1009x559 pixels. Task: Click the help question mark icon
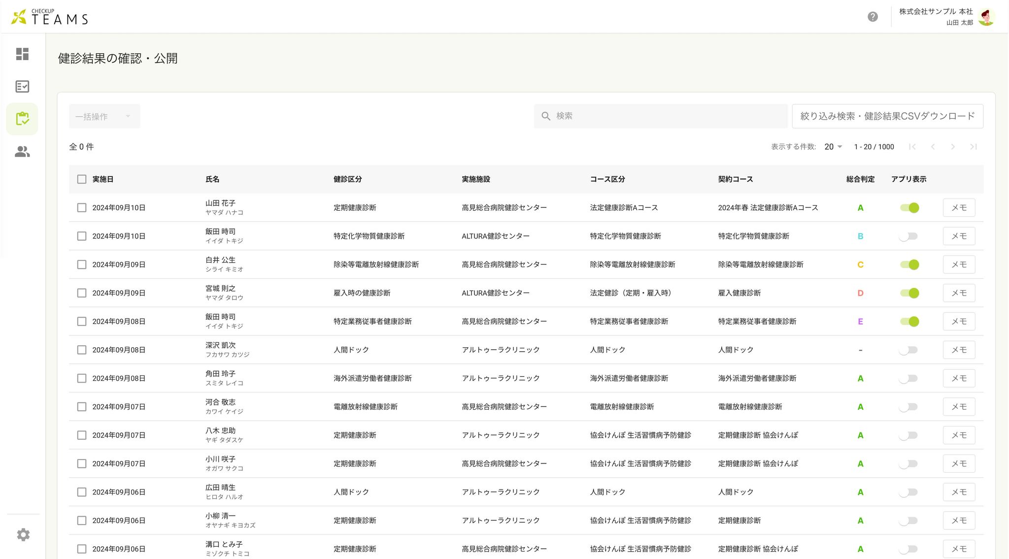click(873, 17)
